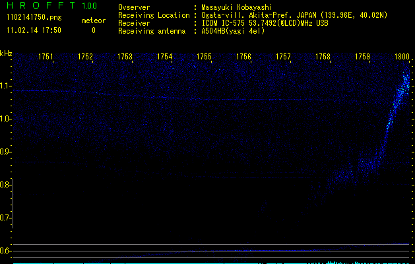Viewport: 415px width, 264px height.
Task: Click time marker 1754
Action: 165,57
